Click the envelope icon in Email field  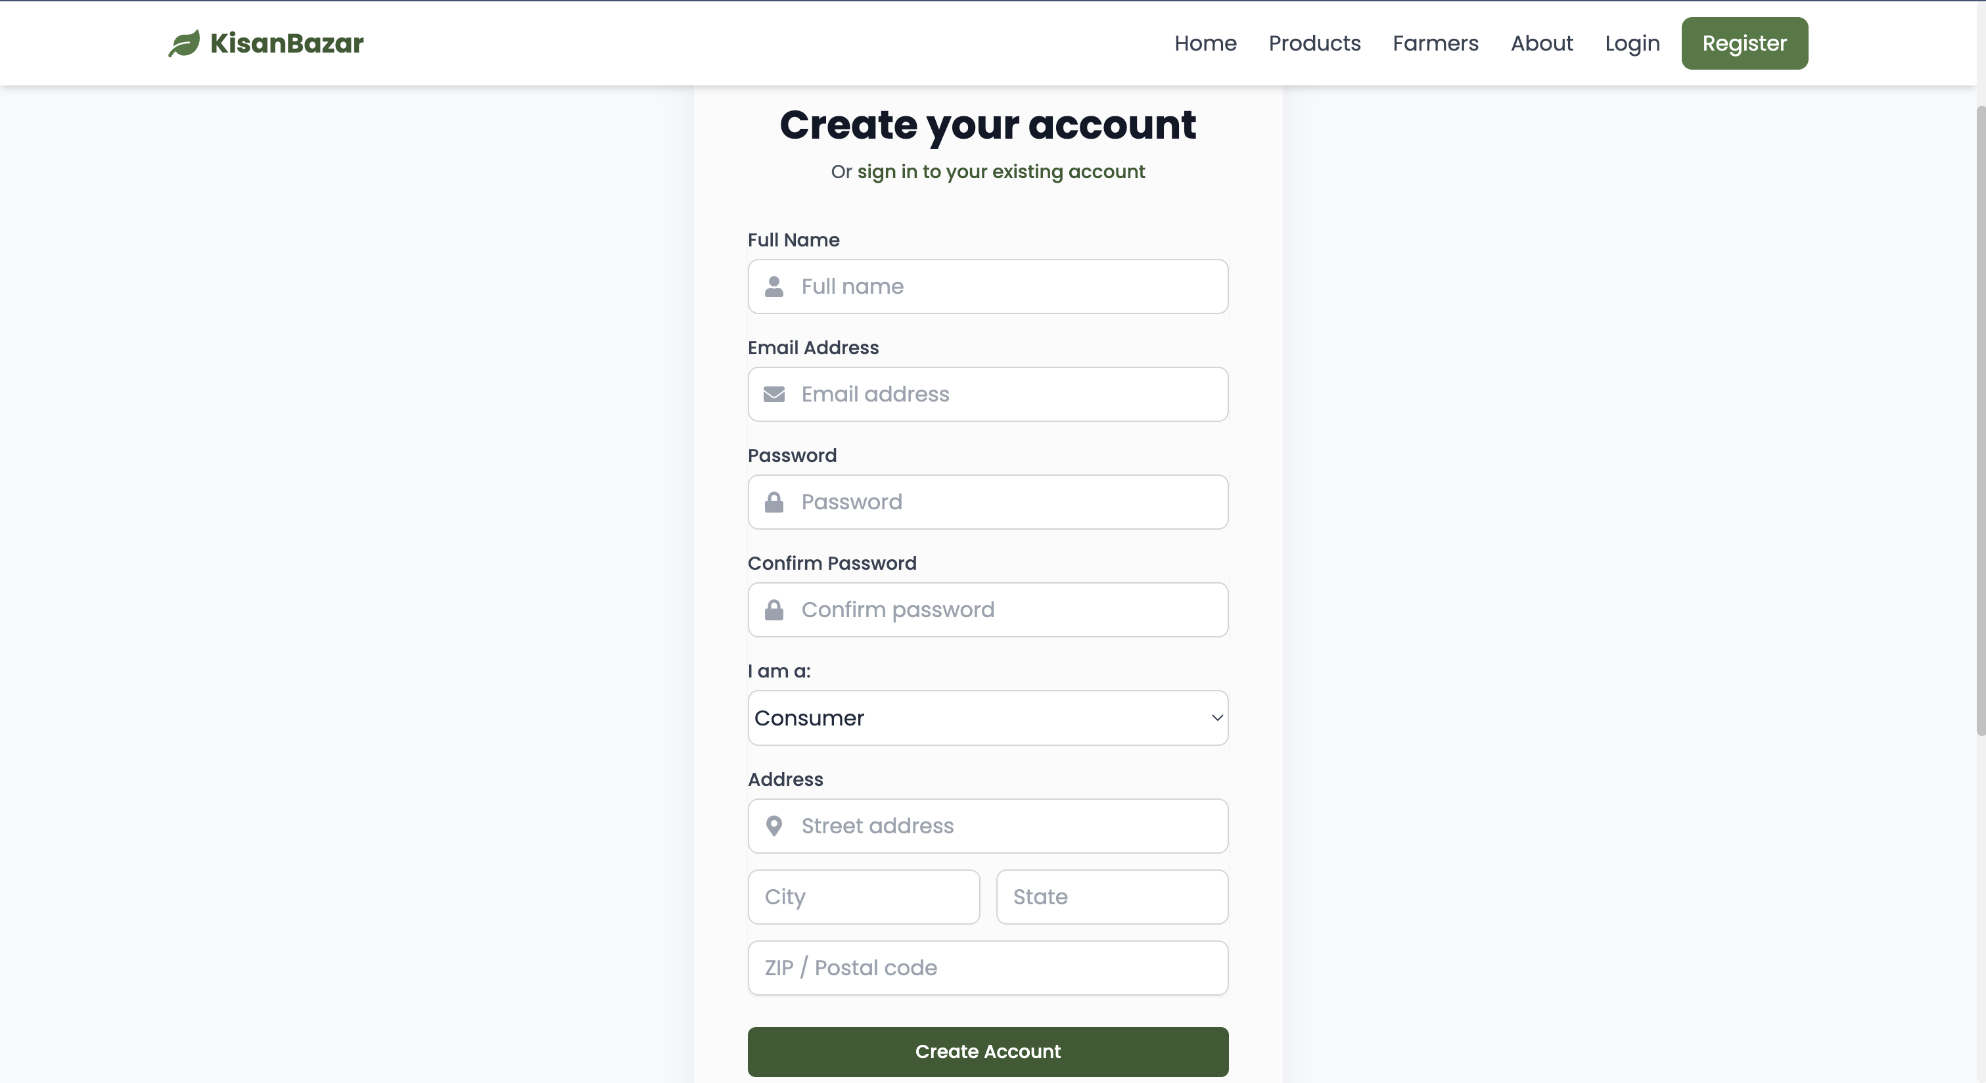774,395
